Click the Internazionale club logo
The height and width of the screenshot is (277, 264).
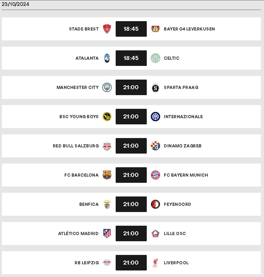pos(155,117)
